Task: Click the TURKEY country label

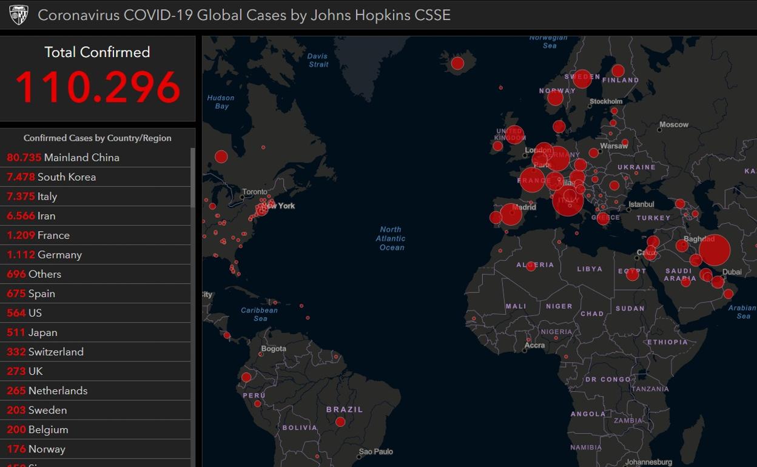Action: [x=653, y=218]
